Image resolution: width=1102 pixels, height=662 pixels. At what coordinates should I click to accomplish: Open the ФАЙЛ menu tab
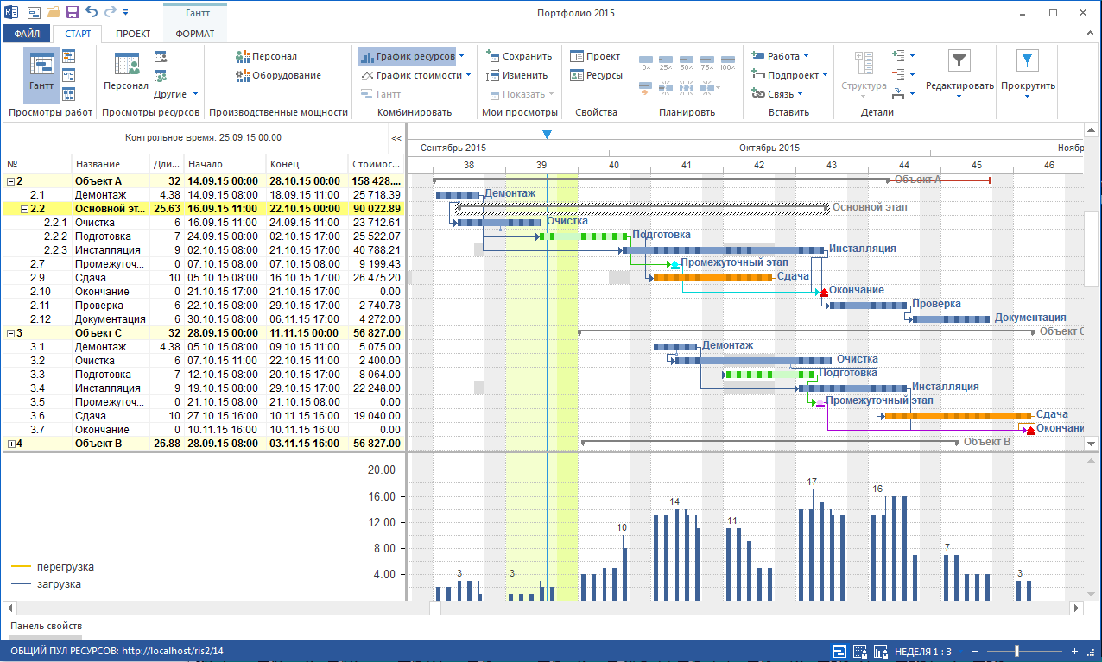click(x=27, y=34)
